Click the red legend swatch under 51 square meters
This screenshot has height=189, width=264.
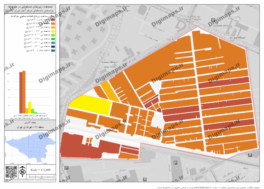[x=53, y=20]
